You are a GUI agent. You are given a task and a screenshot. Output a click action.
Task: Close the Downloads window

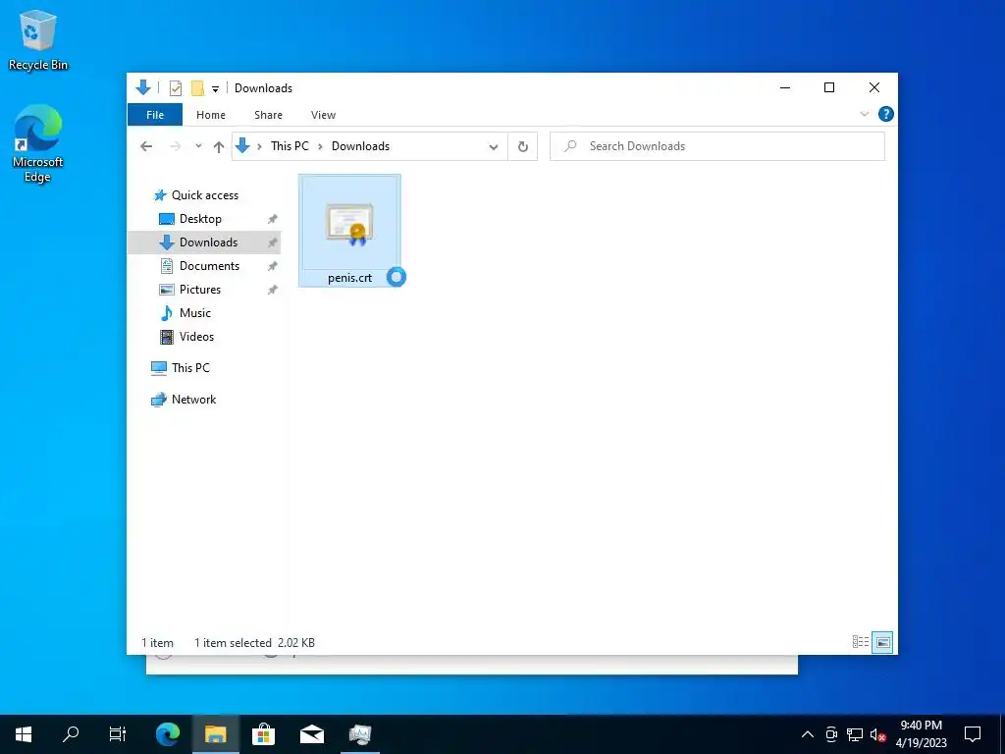(874, 87)
